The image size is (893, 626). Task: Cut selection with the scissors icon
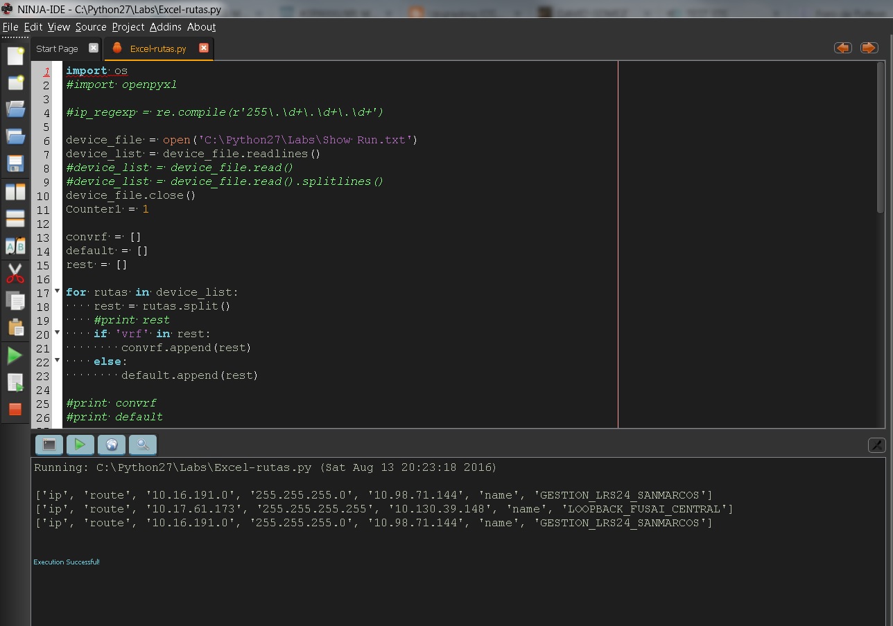[15, 274]
